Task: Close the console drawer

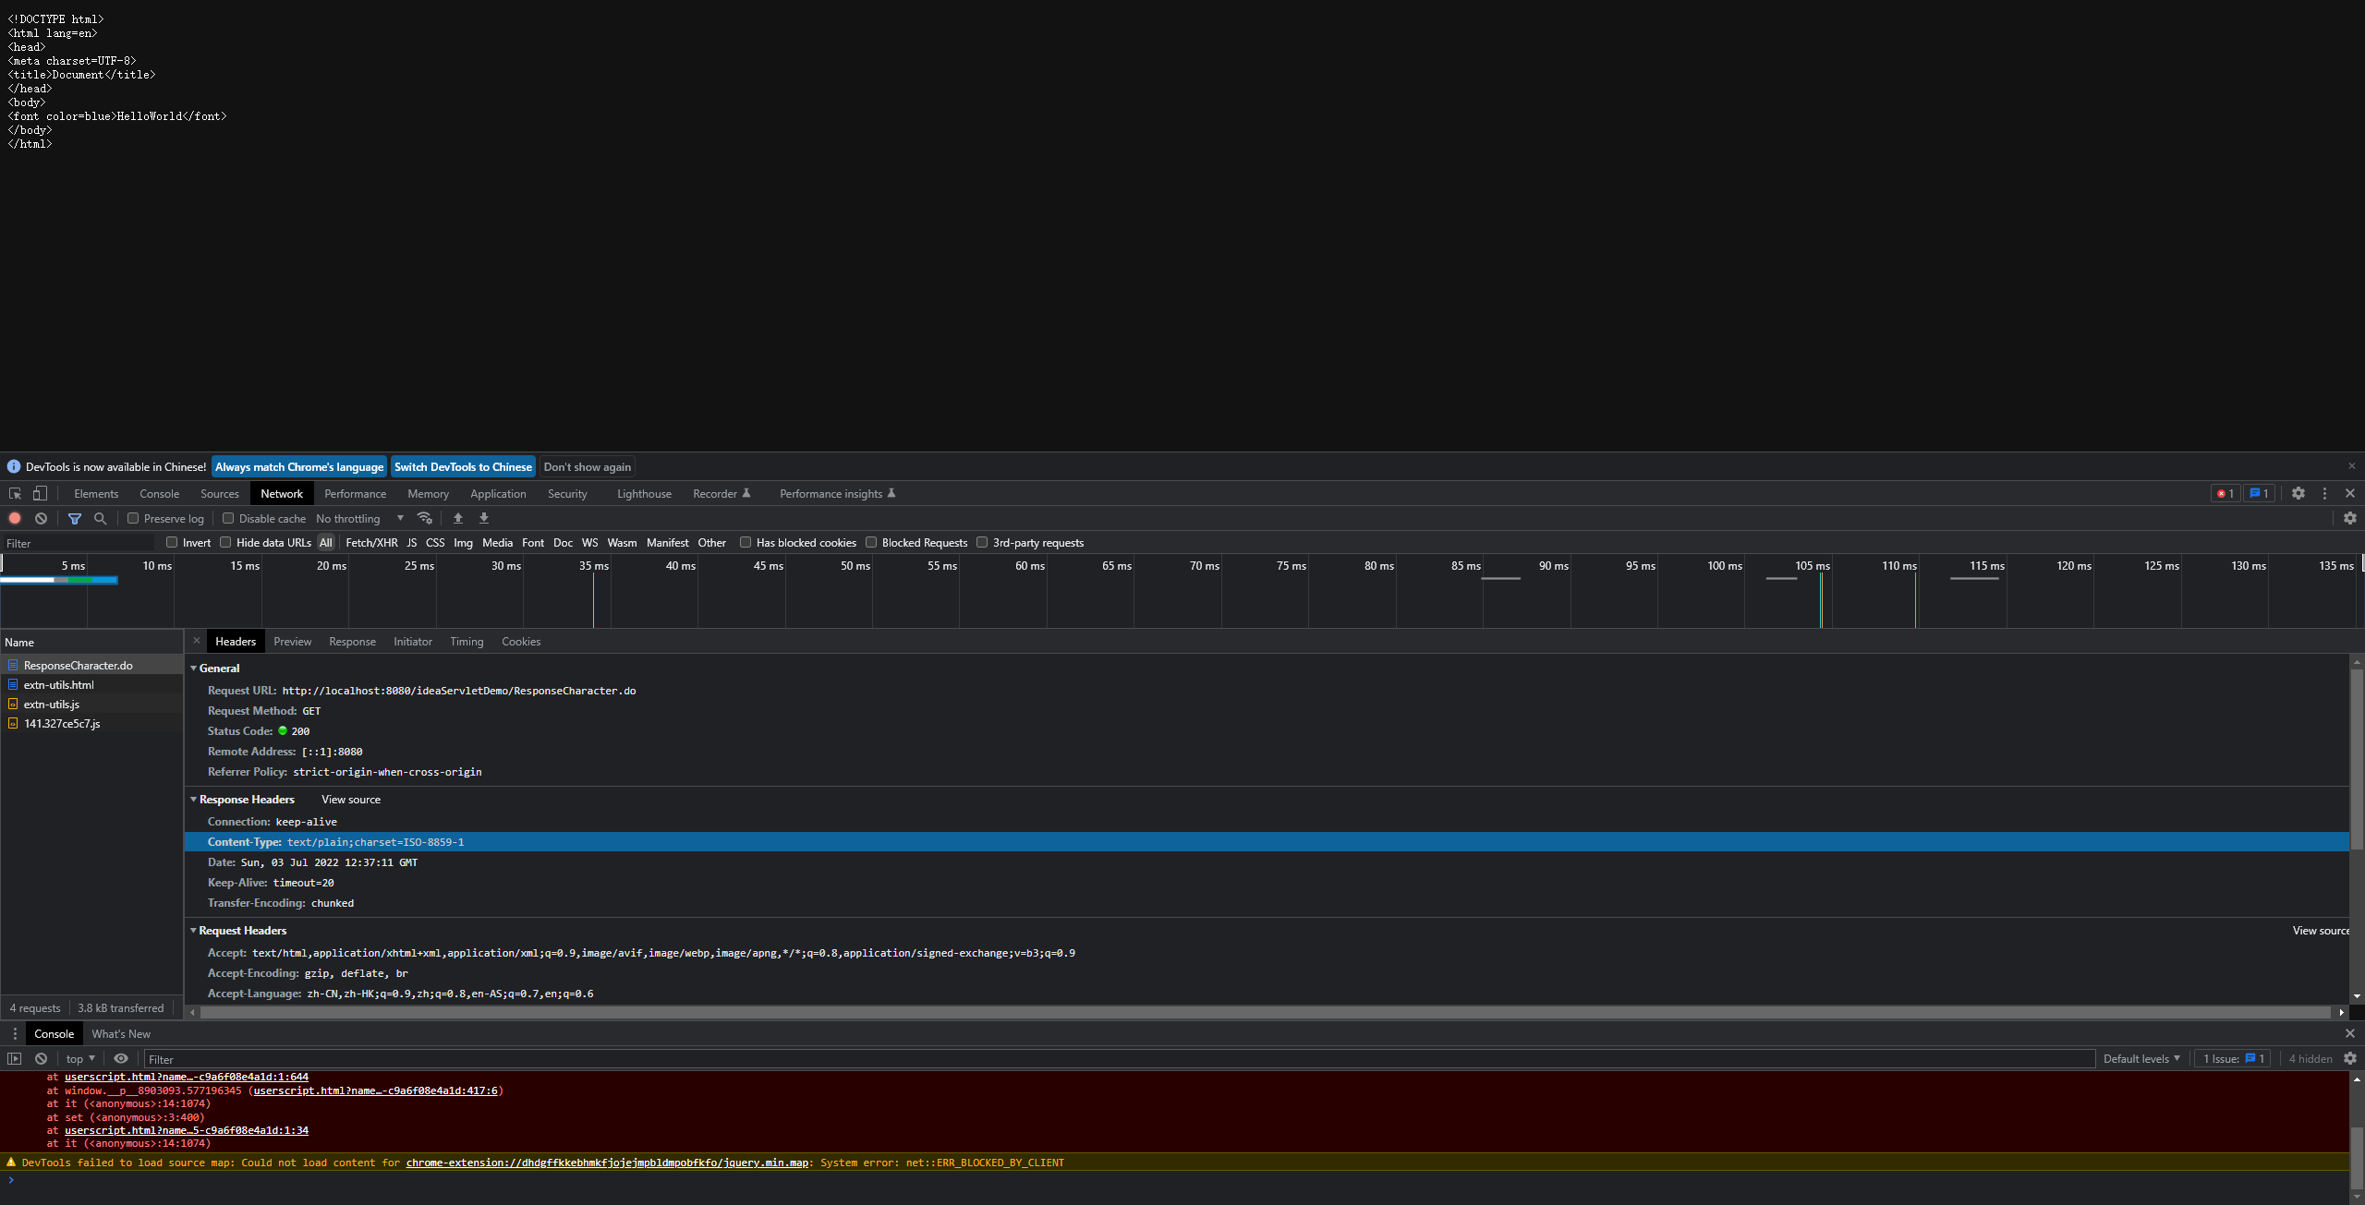Action: [x=2350, y=1034]
